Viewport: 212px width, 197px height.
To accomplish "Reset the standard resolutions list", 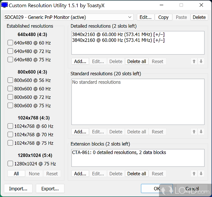I will point(157,132).
